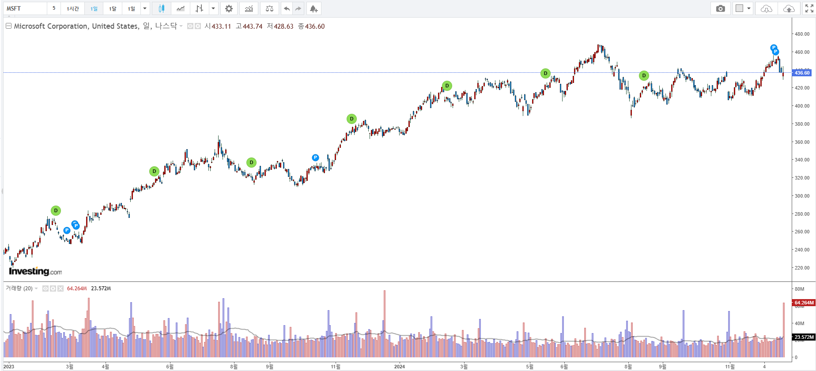The width and height of the screenshot is (816, 371).
Task: Select the candlestick chart type
Action: (162, 8)
